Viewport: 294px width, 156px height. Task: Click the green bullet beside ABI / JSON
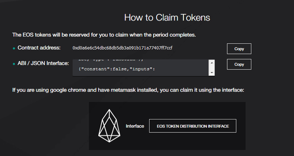[14, 64]
